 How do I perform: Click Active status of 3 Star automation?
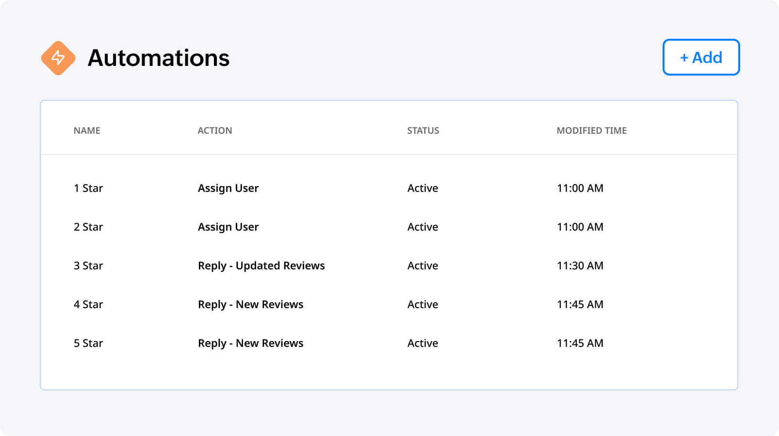pyautogui.click(x=422, y=265)
